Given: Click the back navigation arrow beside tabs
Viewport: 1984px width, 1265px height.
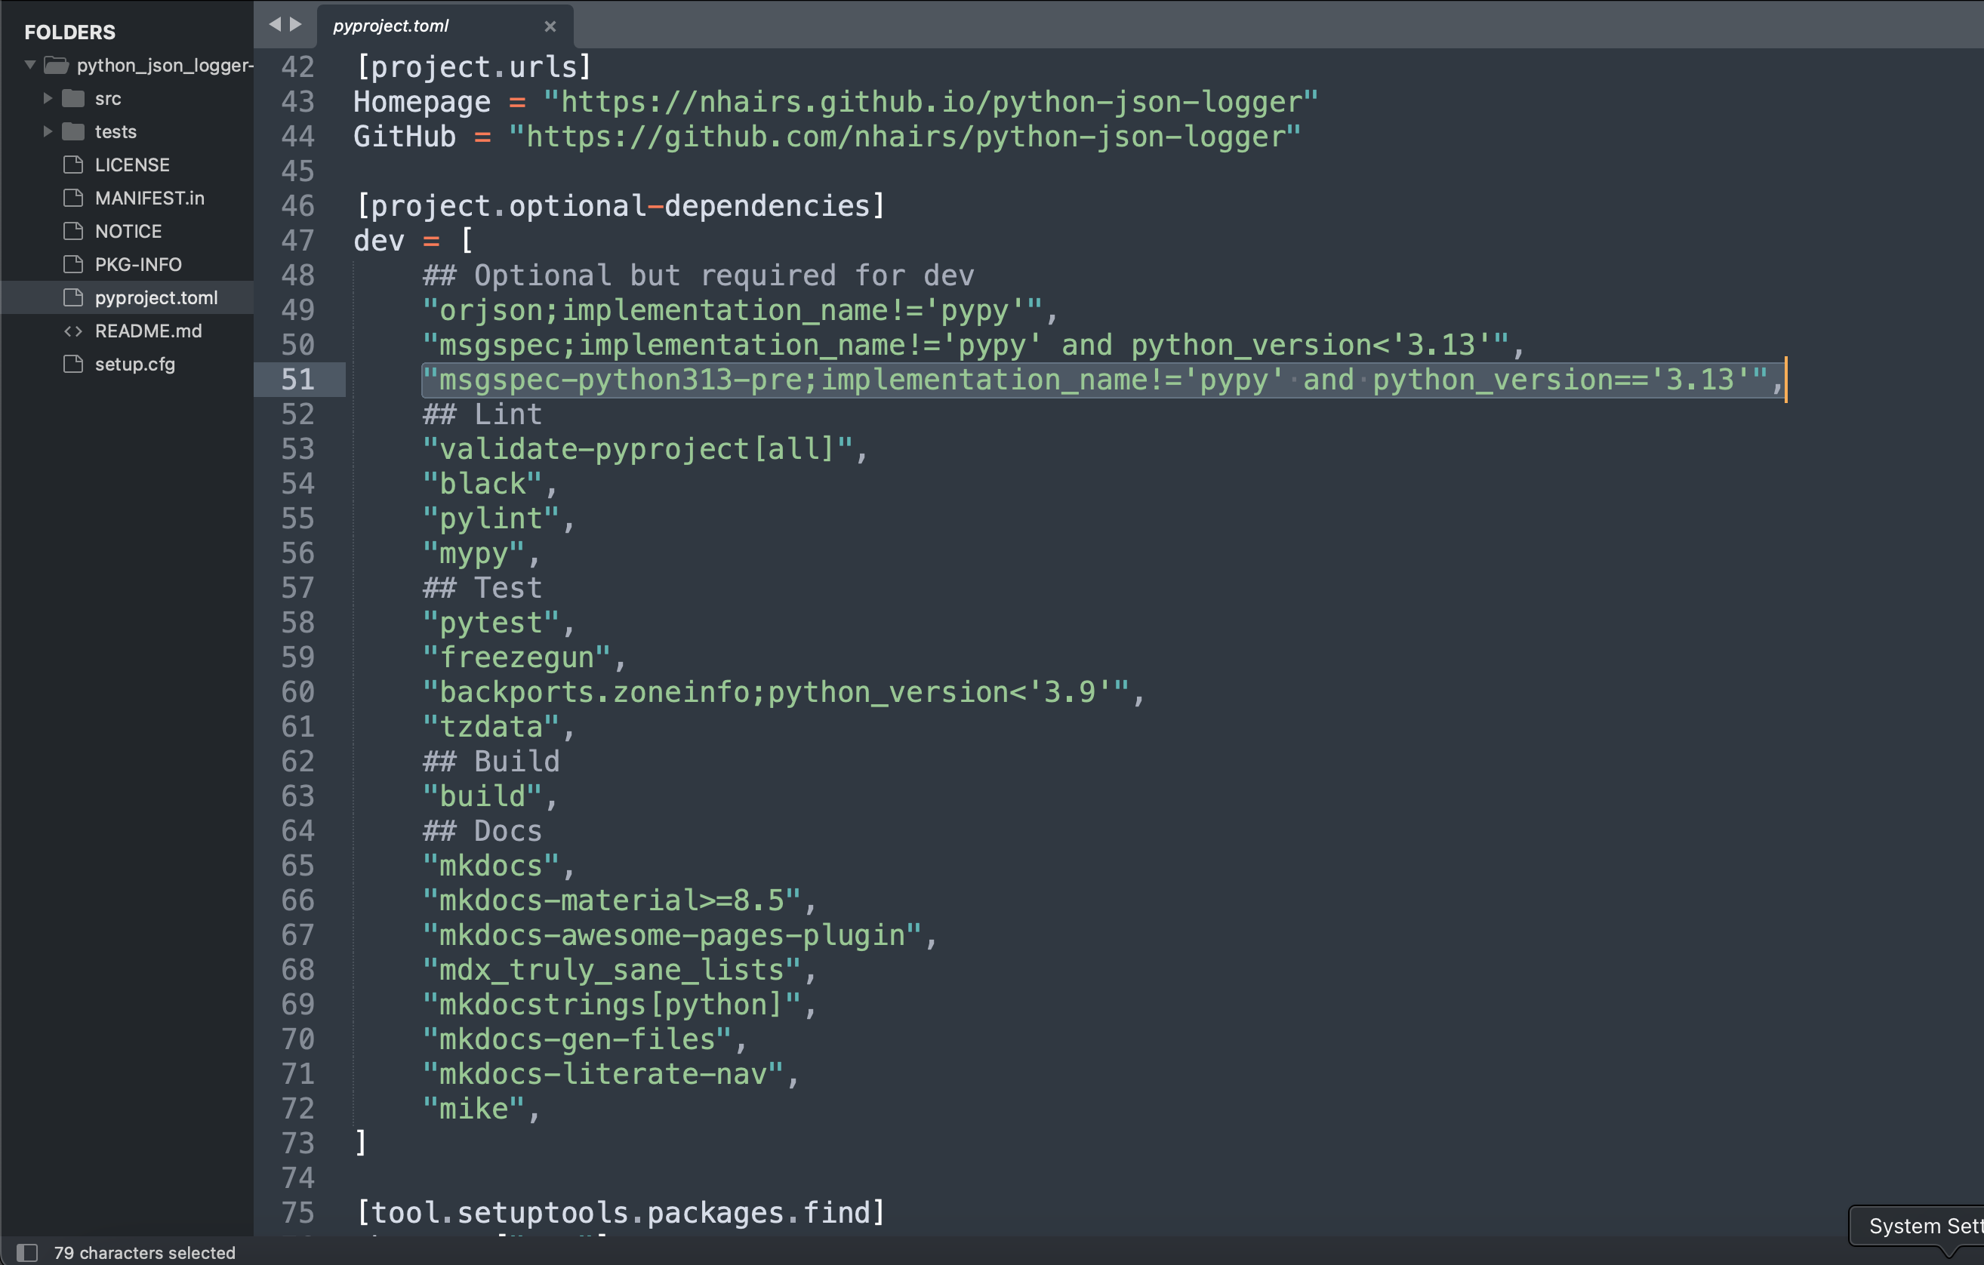Looking at the screenshot, I should pos(276,25).
